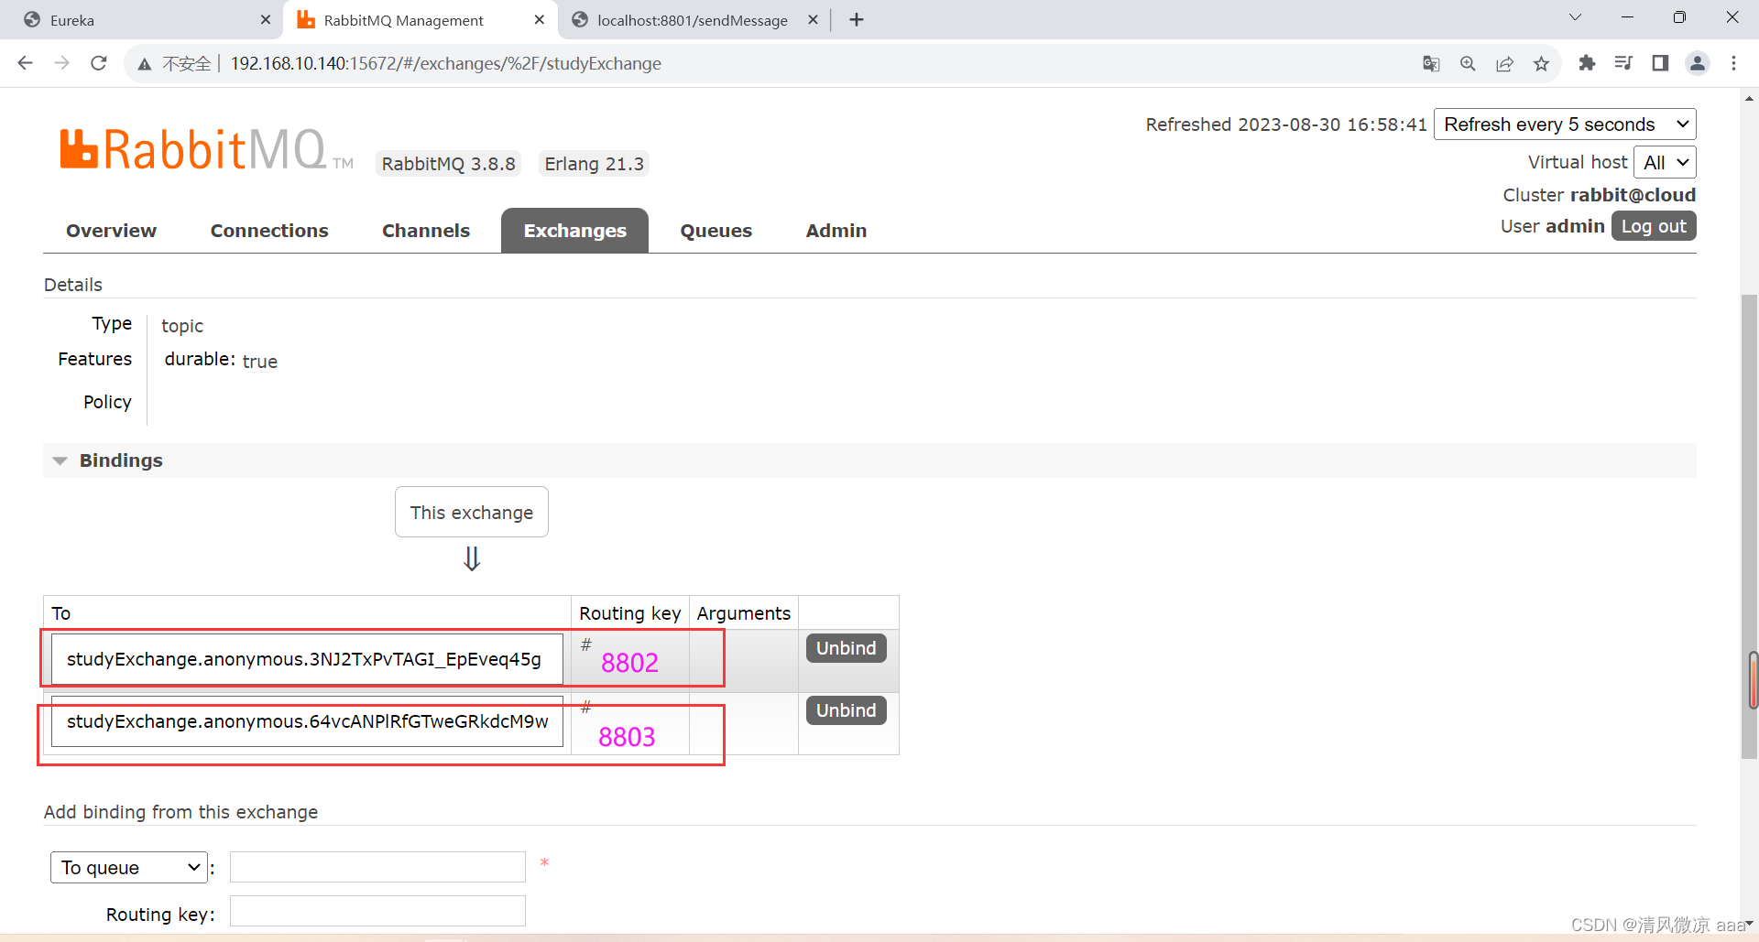This screenshot has height=942, width=1759.
Task: Open the not-secure site info icon
Action: pos(145,64)
